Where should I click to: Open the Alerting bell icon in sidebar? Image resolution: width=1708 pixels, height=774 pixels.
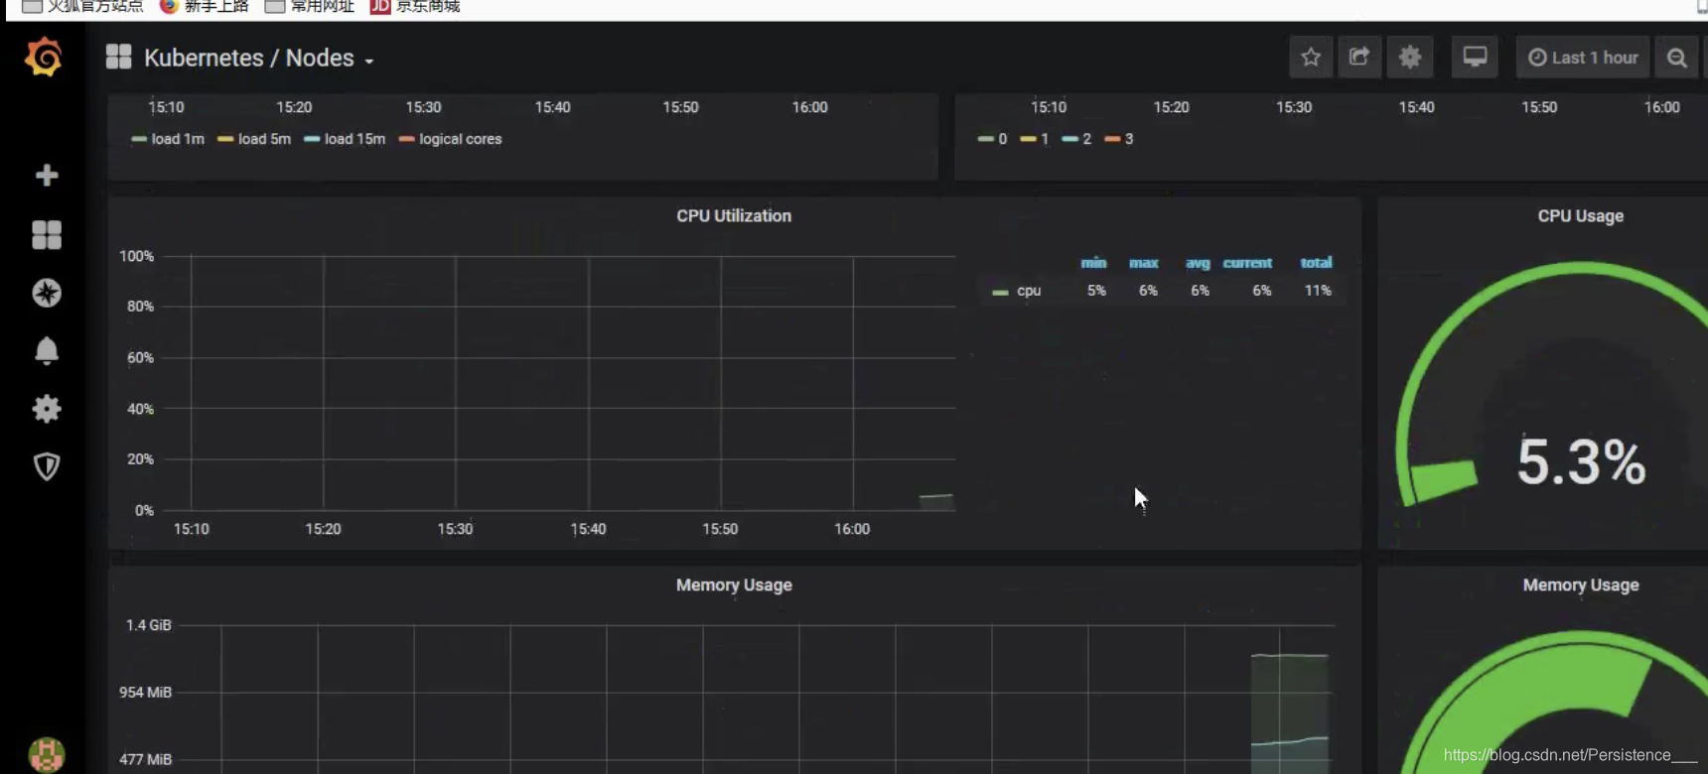point(47,350)
